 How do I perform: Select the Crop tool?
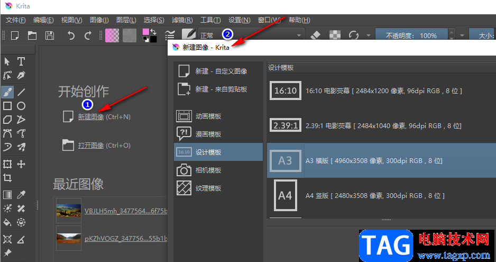[7, 178]
